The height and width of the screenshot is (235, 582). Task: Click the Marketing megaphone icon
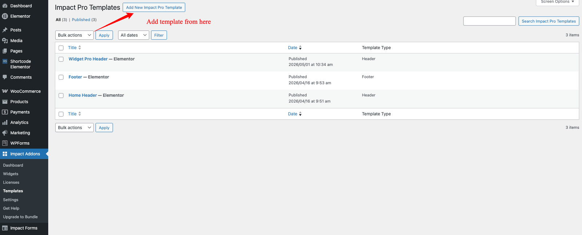click(x=5, y=133)
